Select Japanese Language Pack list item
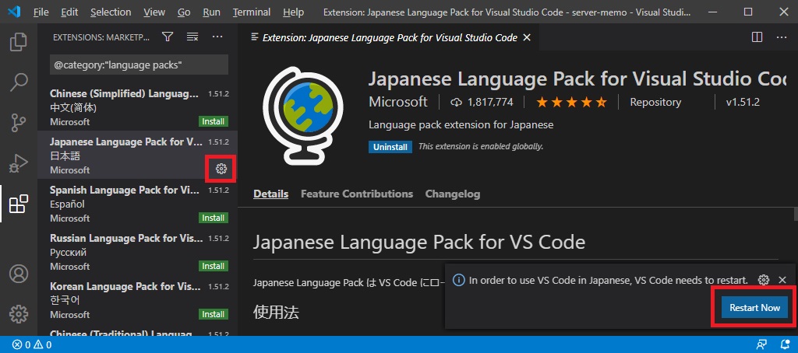 (x=137, y=156)
